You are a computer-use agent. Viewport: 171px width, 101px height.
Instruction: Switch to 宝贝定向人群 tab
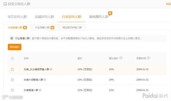click(17, 17)
